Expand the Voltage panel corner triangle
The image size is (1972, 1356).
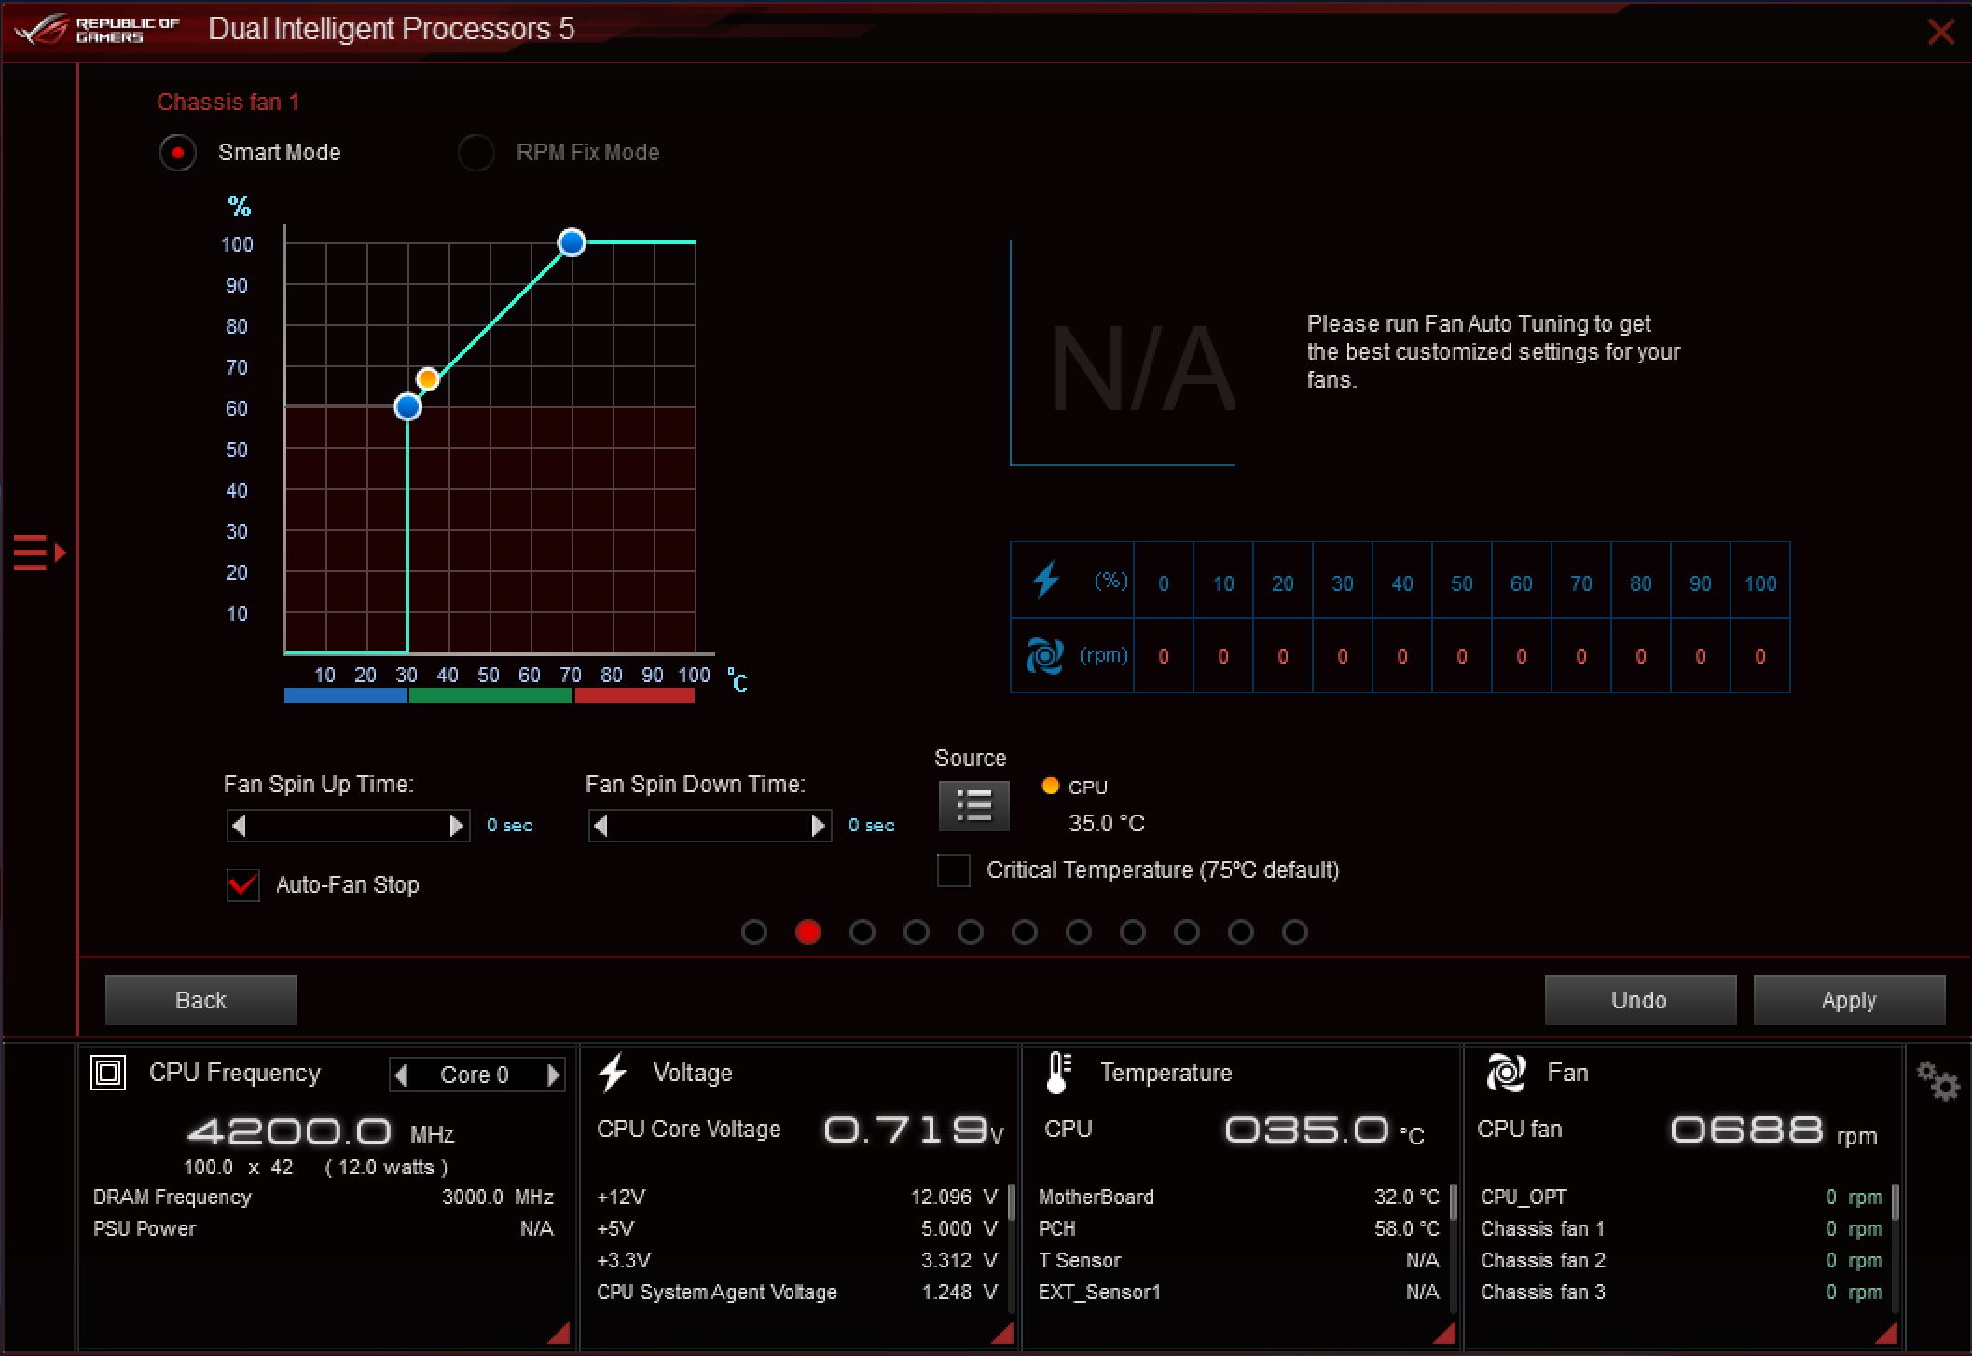(x=1002, y=1333)
